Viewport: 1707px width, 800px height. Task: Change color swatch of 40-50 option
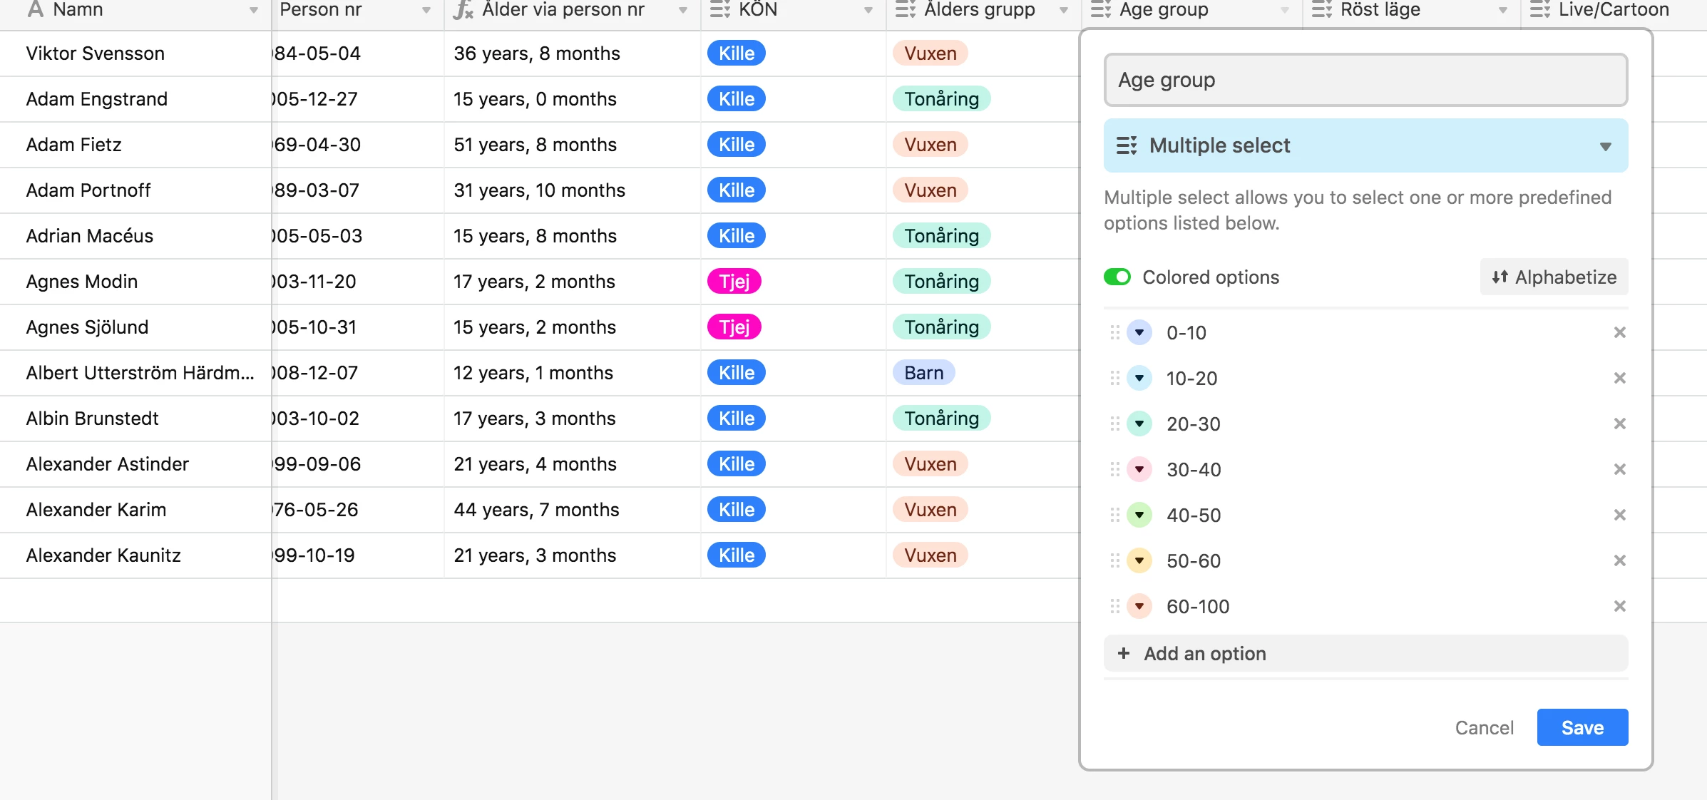tap(1139, 515)
